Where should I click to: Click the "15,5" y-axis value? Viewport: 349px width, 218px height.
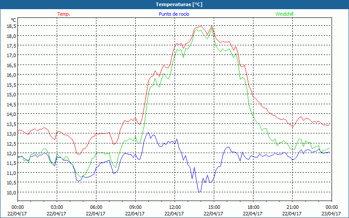pyautogui.click(x=12, y=85)
